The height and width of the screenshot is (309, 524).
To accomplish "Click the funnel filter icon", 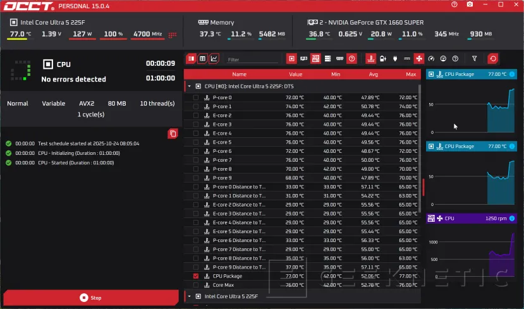I will 475,59.
